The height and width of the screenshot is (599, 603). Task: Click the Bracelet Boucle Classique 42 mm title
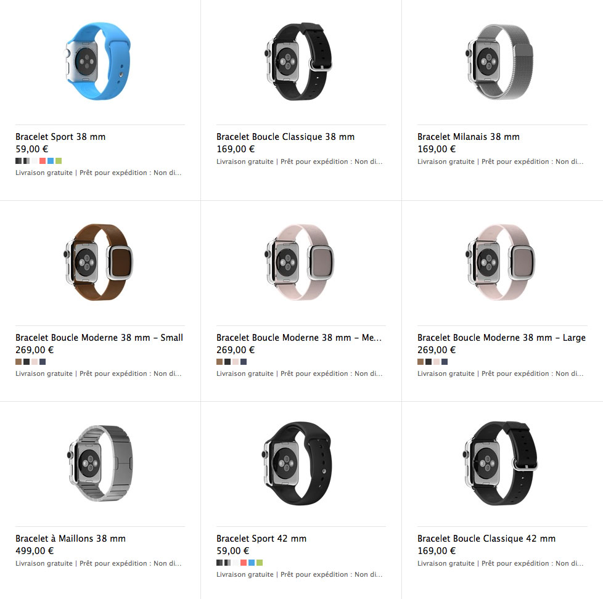(486, 539)
